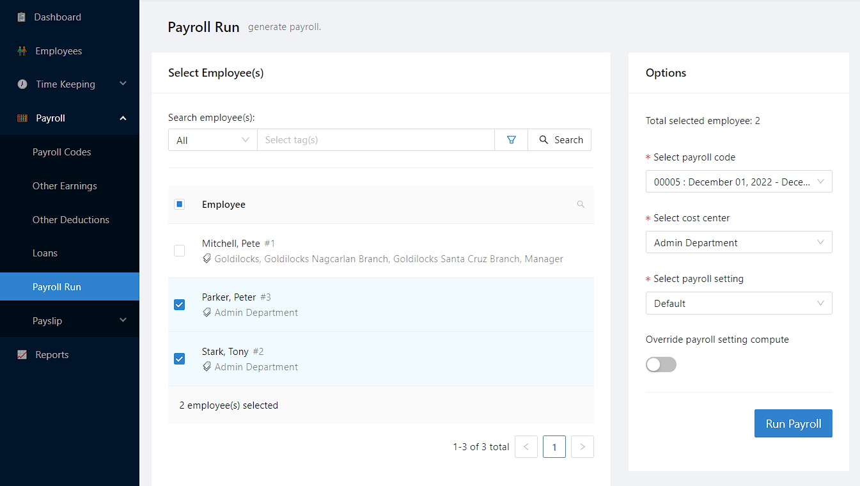Open Other Deductions in sidebar

click(x=71, y=220)
